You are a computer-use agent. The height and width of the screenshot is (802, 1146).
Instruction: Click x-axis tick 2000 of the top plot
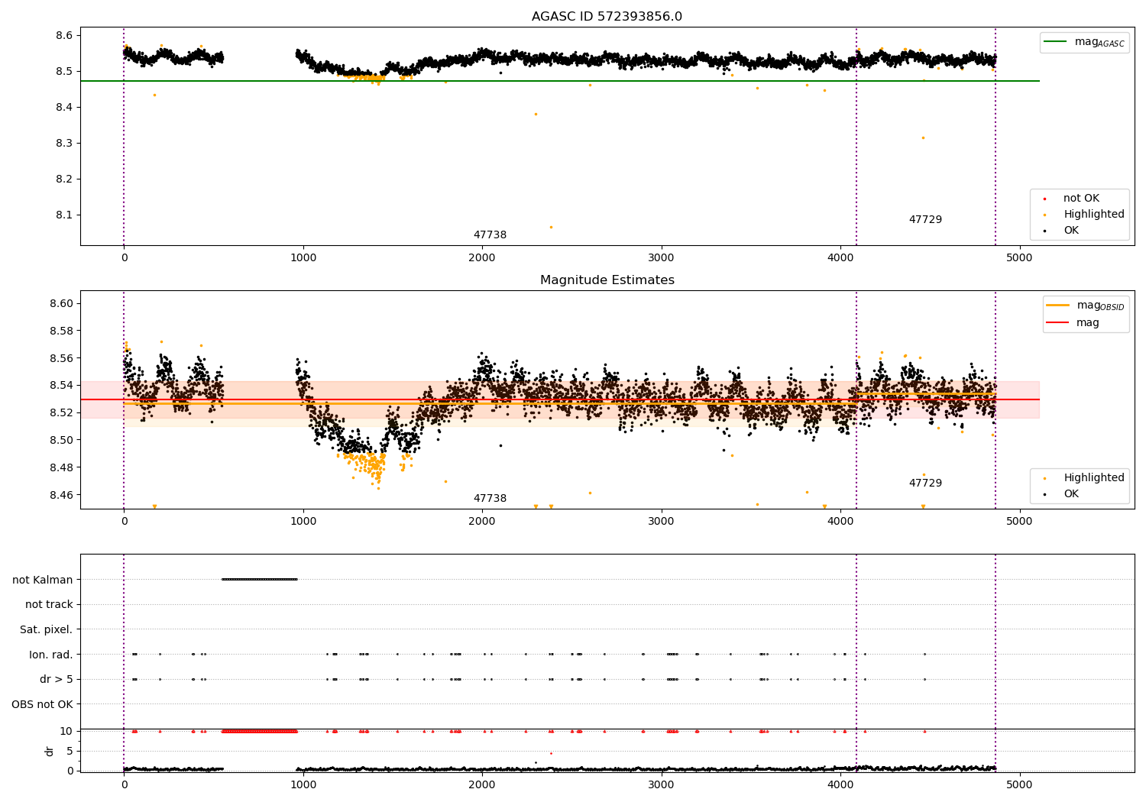pos(482,257)
